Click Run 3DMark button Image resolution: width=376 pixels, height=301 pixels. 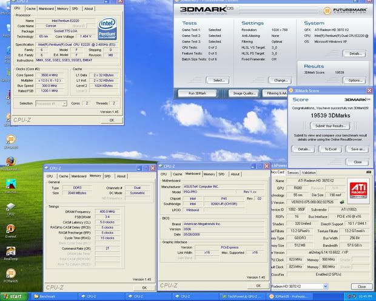(197, 93)
